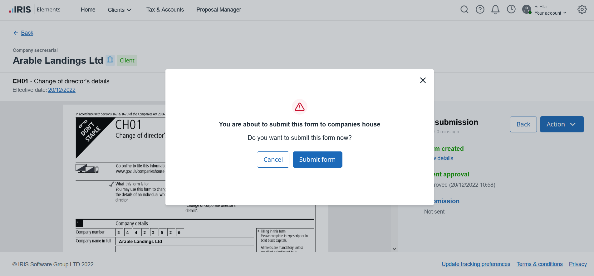Open the Tax & Accounts menu
594x276 pixels.
tap(165, 10)
